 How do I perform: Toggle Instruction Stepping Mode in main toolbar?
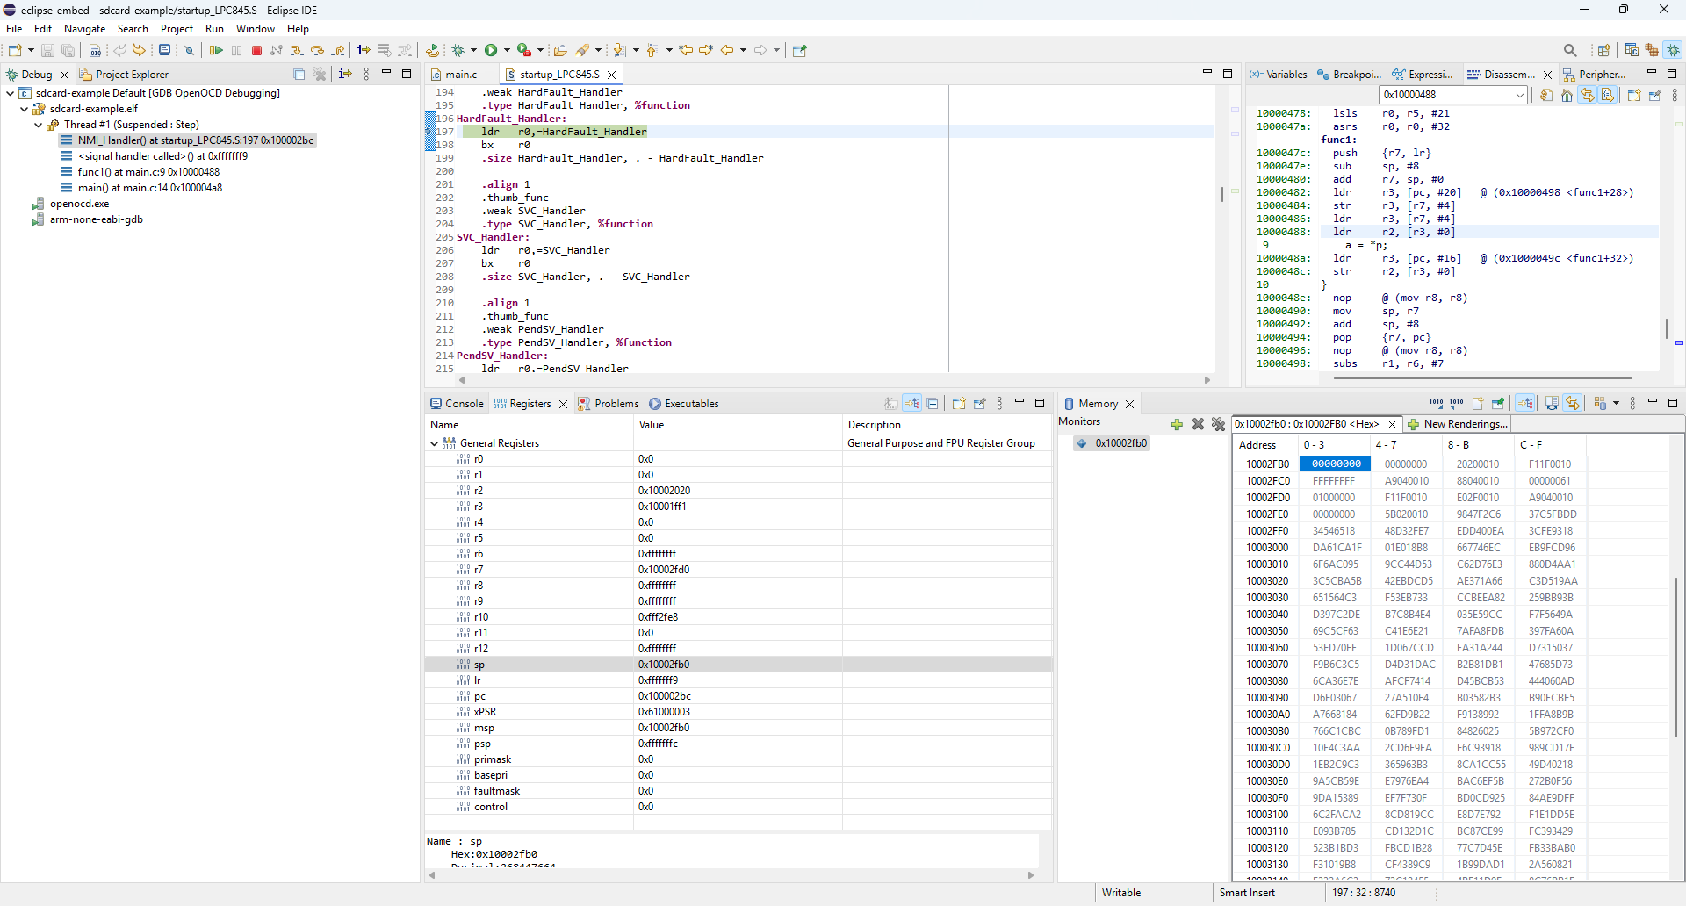[x=364, y=50]
